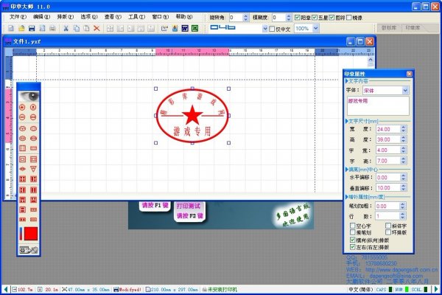The height and width of the screenshot is (295, 442).
Task: Click the left arrow icon in the status bar
Action: coord(5,289)
